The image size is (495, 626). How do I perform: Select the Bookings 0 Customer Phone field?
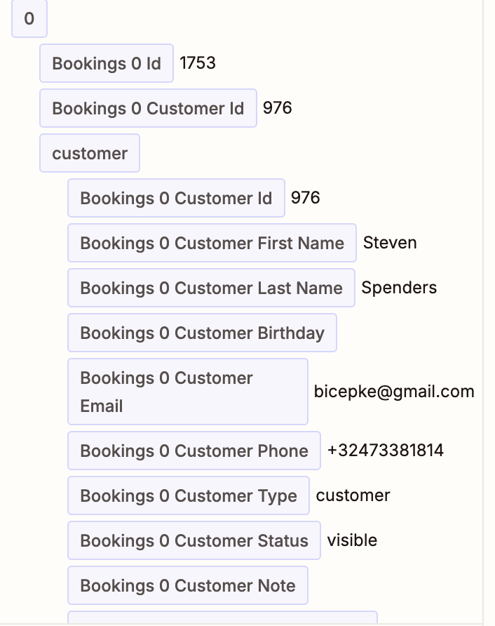[194, 451]
